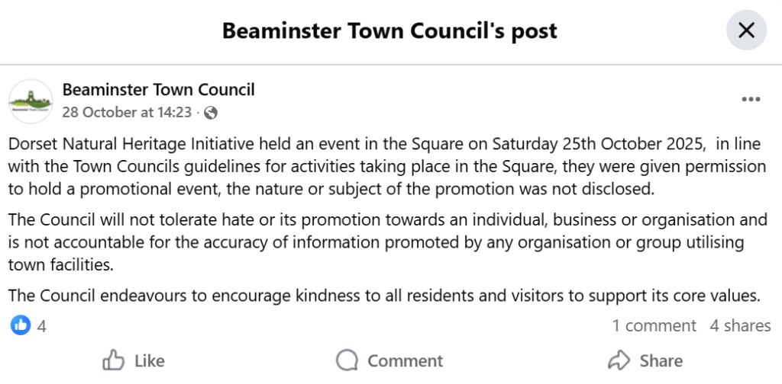The width and height of the screenshot is (782, 384).
Task: Open the three-dot post options menu
Action: pyautogui.click(x=751, y=100)
